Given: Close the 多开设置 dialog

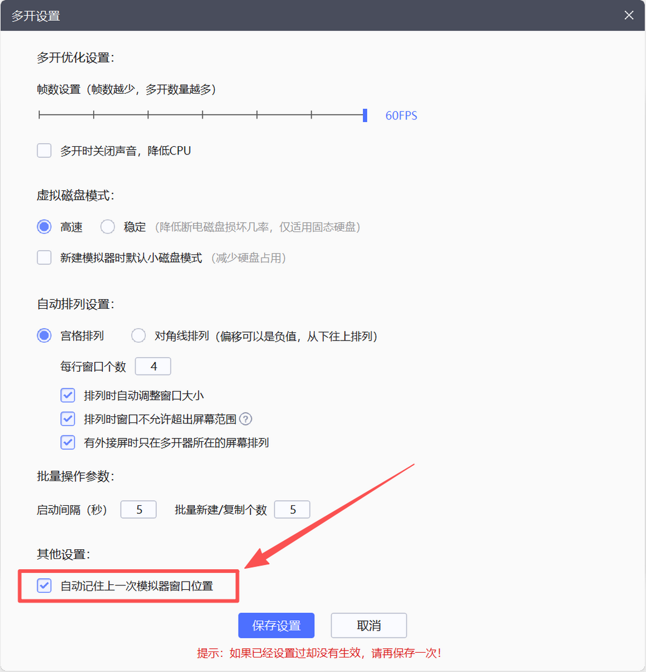Looking at the screenshot, I should [629, 15].
